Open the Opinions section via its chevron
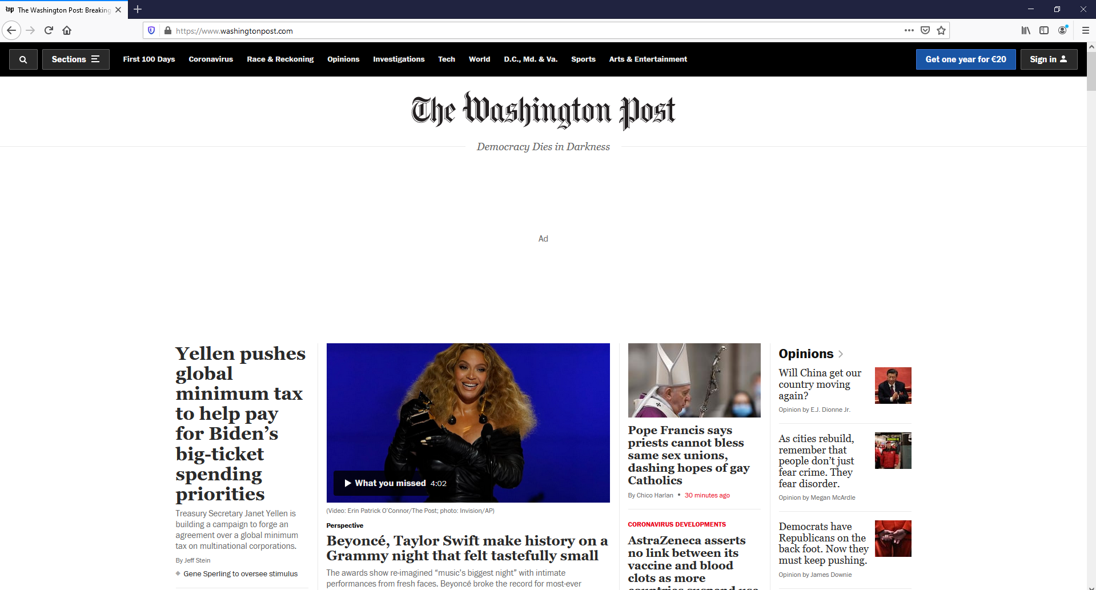Screen dimensions: 1096x590 (x=840, y=354)
